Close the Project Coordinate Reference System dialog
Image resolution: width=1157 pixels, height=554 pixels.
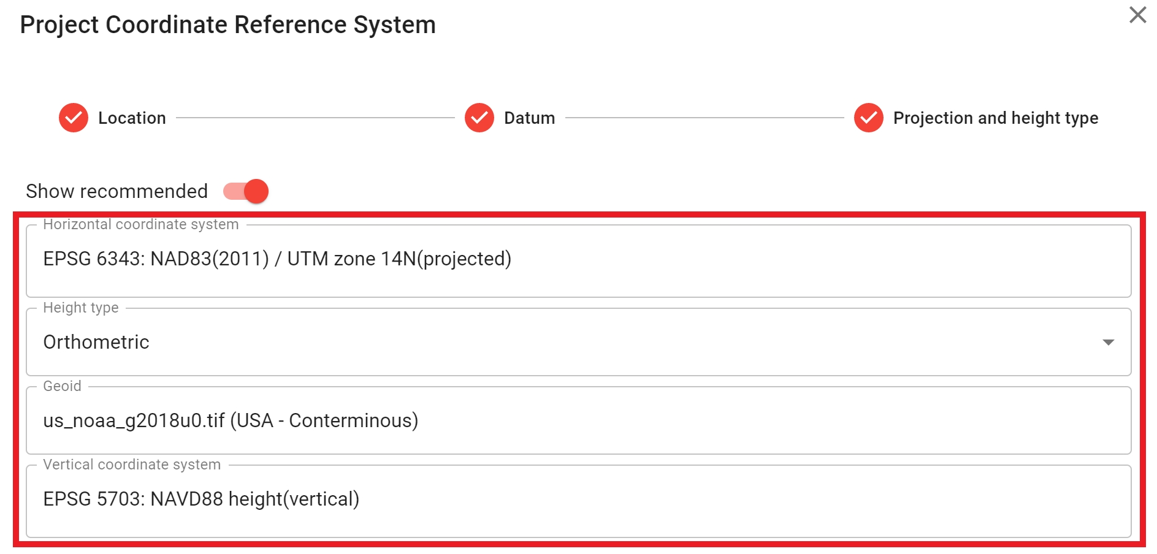1137,15
